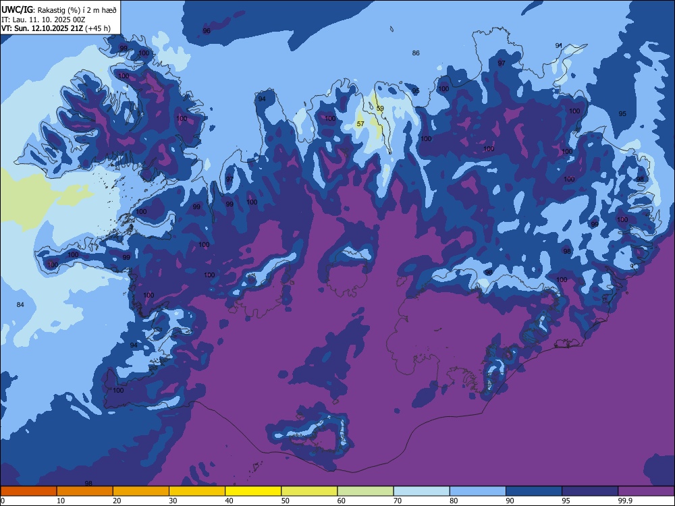Click the orange 10–20 legend swatch
Screen dimensions: 675x506
click(85, 491)
